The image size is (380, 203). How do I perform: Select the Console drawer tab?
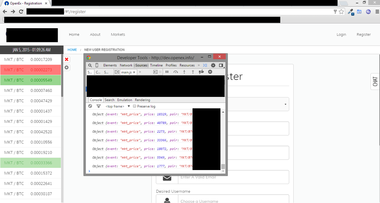(x=96, y=100)
